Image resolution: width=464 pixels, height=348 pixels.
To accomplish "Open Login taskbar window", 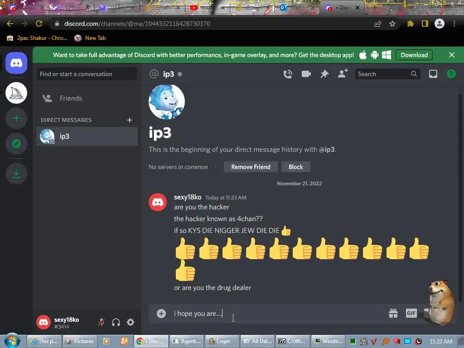I will click(x=222, y=341).
